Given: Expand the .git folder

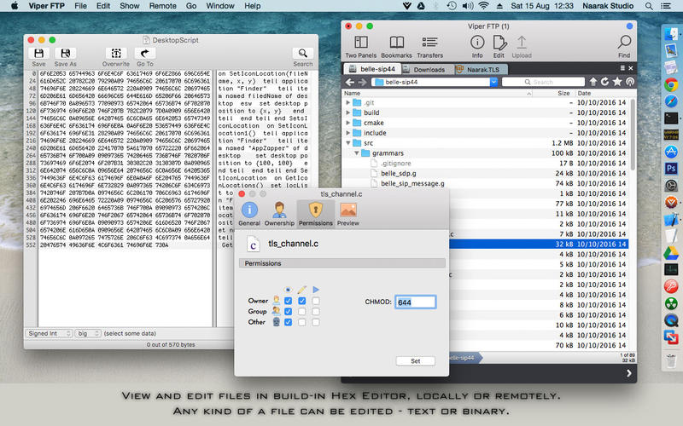Looking at the screenshot, I should click(x=348, y=102).
